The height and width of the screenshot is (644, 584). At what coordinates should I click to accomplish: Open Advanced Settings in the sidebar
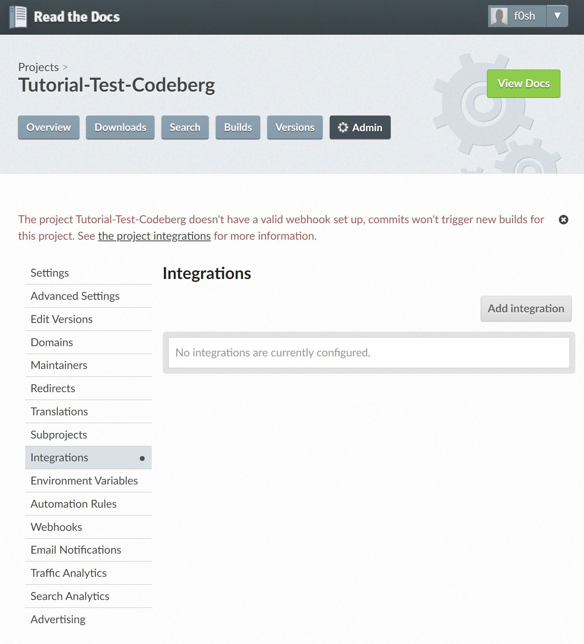(x=75, y=296)
